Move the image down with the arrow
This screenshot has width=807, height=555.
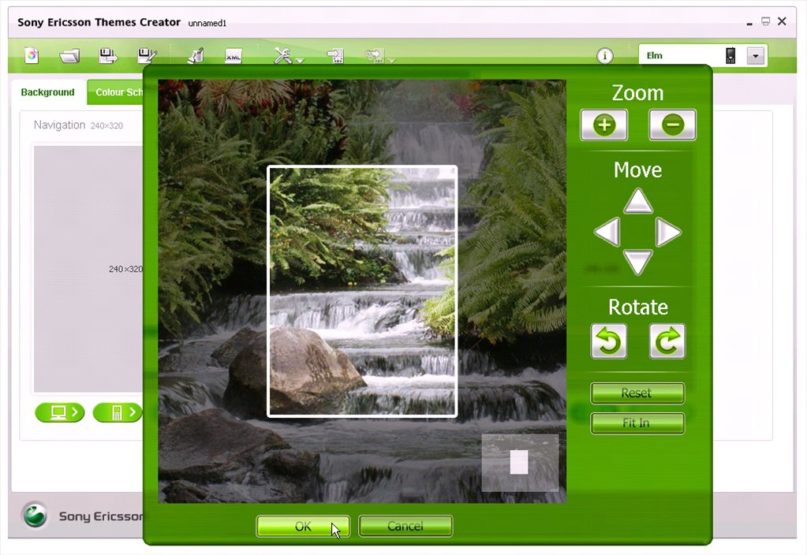coord(638,263)
